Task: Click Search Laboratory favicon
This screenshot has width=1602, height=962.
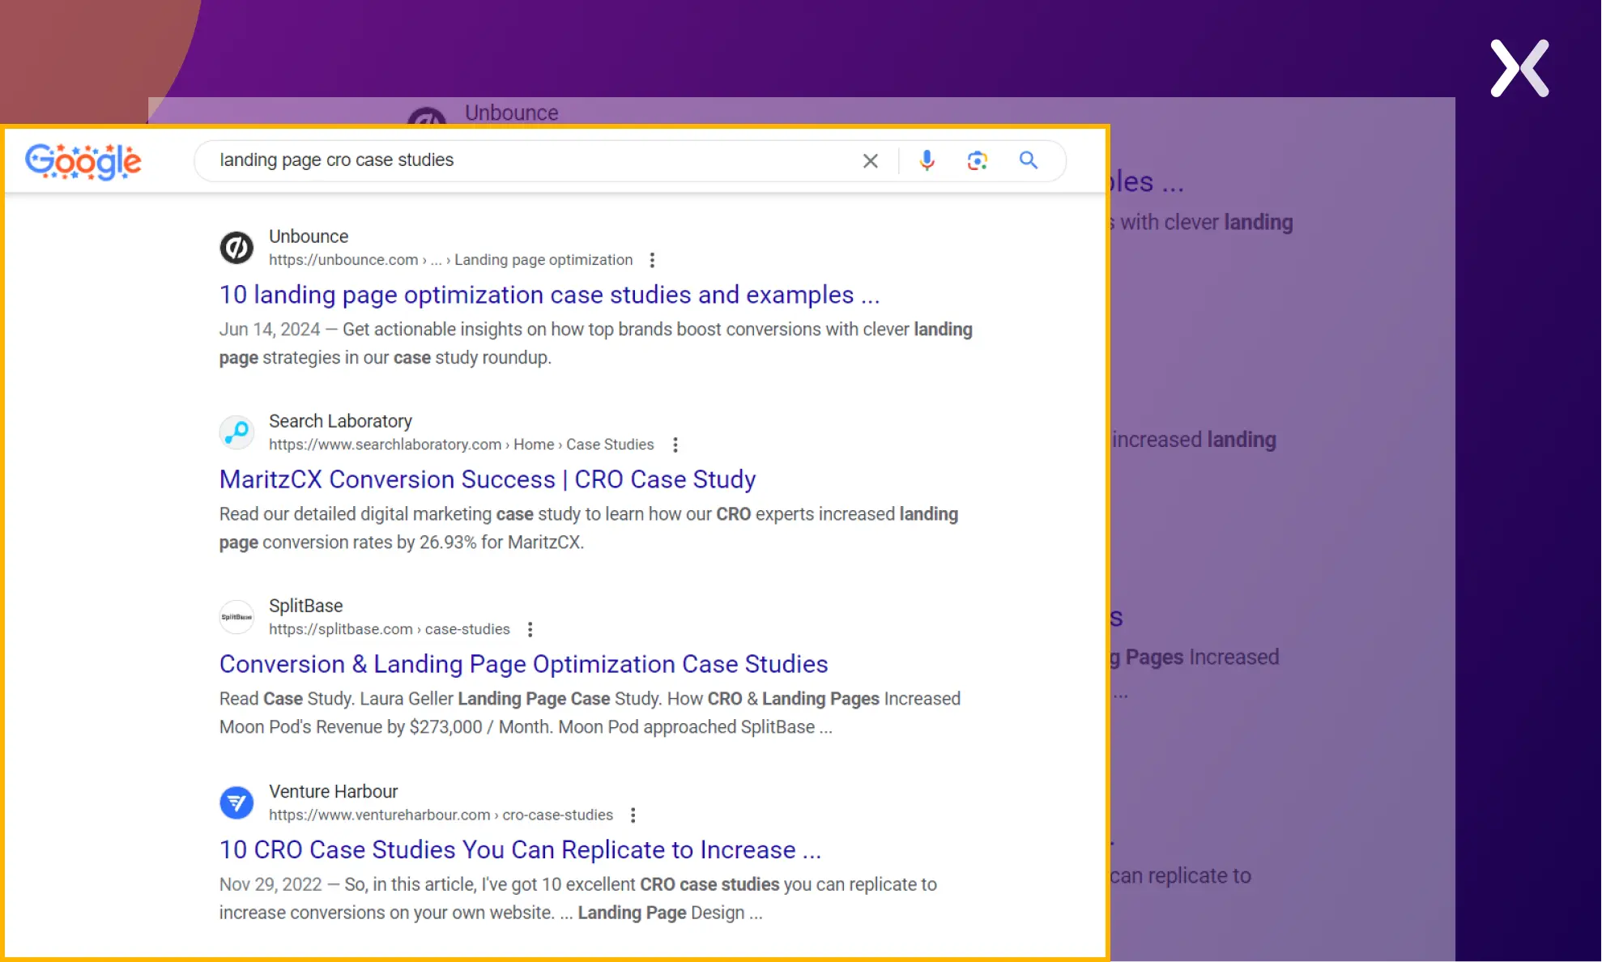Action: coord(236,432)
